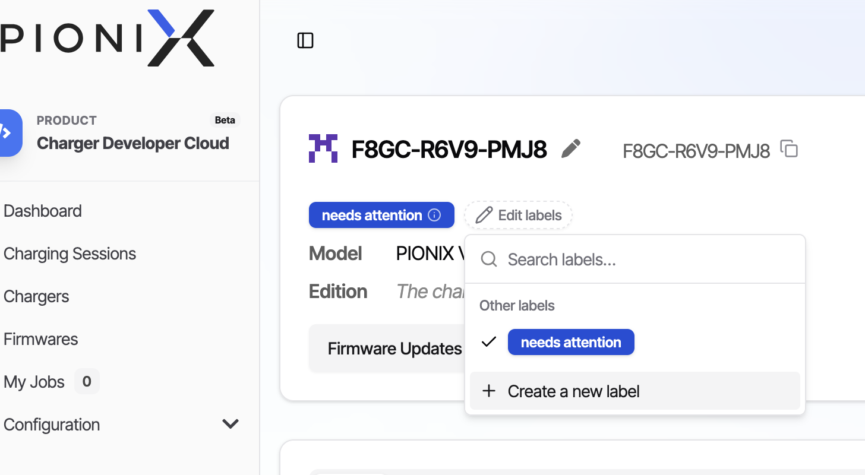Click the needs attention badge on charger

(x=381, y=215)
